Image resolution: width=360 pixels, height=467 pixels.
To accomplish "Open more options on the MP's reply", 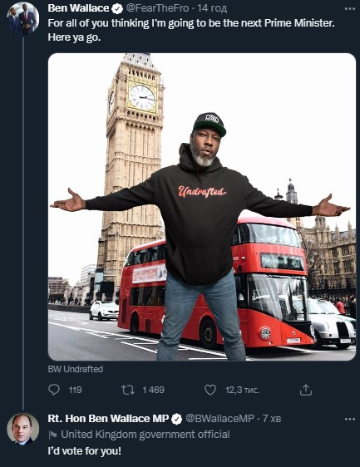I will click(349, 419).
